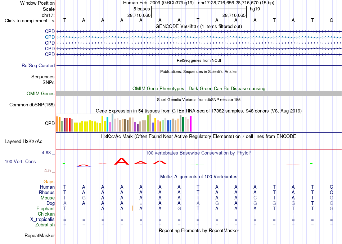Image resolution: width=342 pixels, height=244 pixels.
Task: Select the light-blue CPD transcript label
Action: 50,37
